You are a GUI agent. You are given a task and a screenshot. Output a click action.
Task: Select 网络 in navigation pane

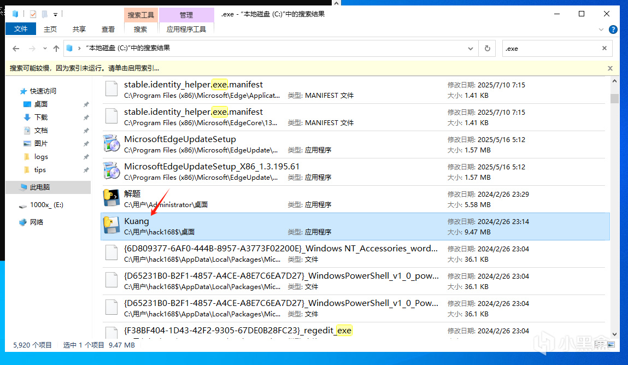(x=36, y=222)
